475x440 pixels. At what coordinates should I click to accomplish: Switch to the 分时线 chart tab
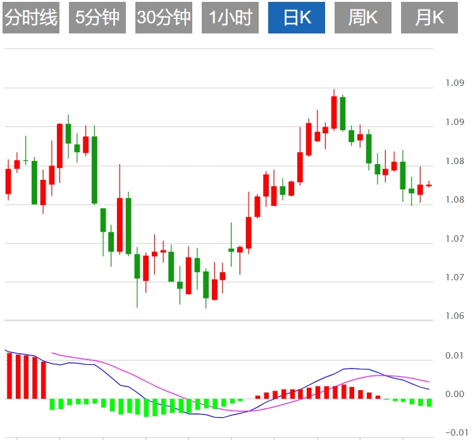31,18
